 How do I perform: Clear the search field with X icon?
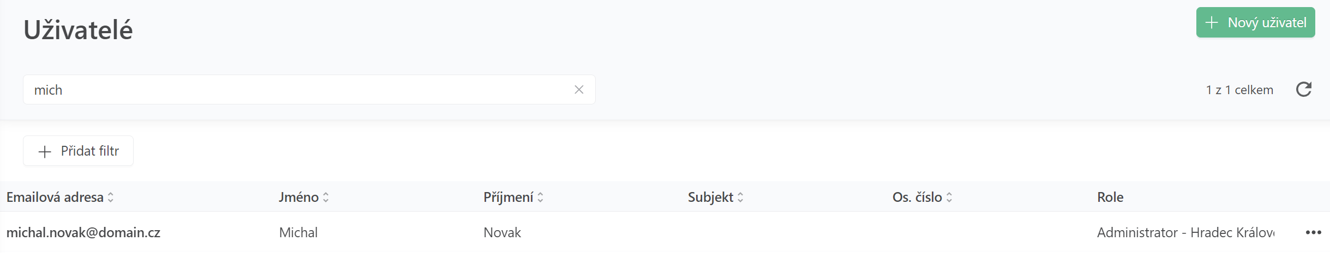click(579, 90)
